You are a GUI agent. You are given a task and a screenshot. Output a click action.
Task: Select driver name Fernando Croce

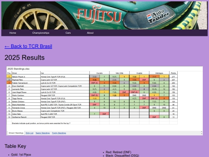click(19, 108)
